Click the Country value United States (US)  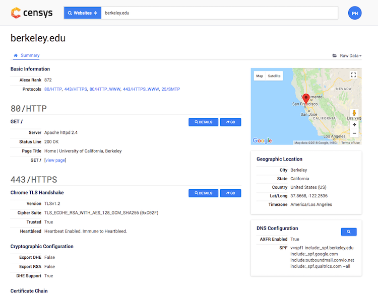308,187
